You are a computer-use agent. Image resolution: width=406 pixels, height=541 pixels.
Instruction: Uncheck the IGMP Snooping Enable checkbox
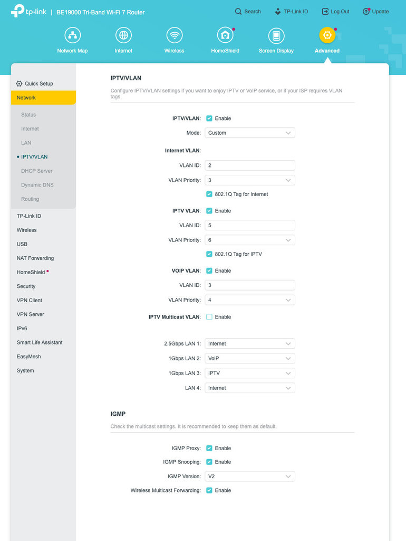point(209,462)
